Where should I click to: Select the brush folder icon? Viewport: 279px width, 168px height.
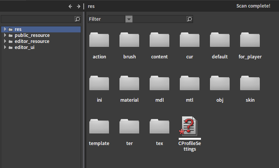tap(129, 40)
